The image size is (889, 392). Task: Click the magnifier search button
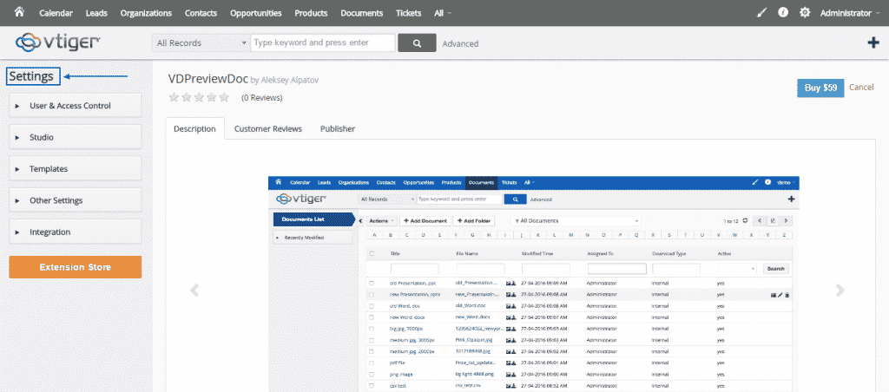(x=418, y=43)
